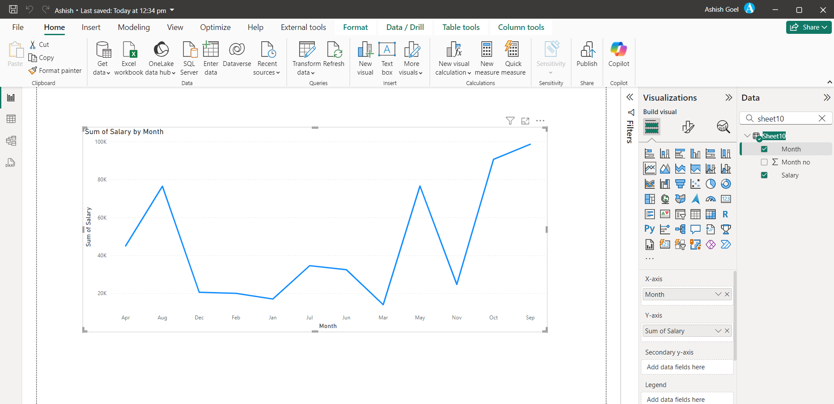Uncheck the Salary field
The height and width of the screenshot is (404, 834).
tap(764, 175)
